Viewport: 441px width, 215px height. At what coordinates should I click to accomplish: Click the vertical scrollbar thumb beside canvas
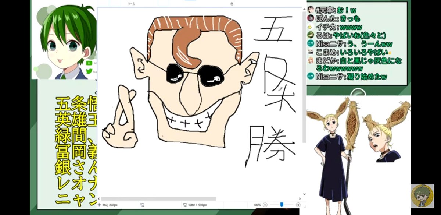305,77
